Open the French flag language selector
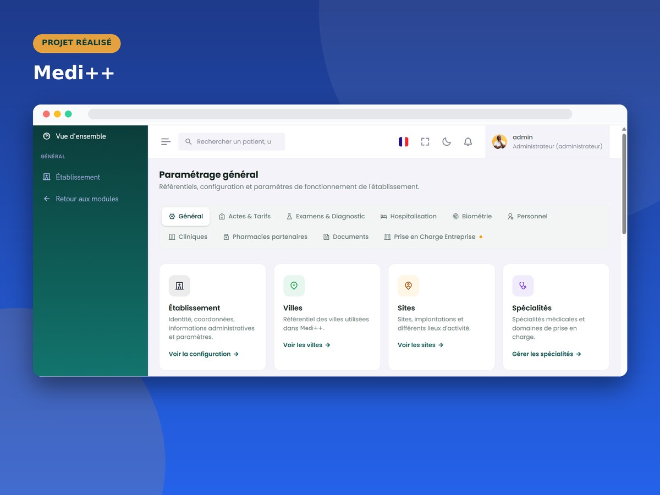This screenshot has width=660, height=495. pyautogui.click(x=404, y=142)
